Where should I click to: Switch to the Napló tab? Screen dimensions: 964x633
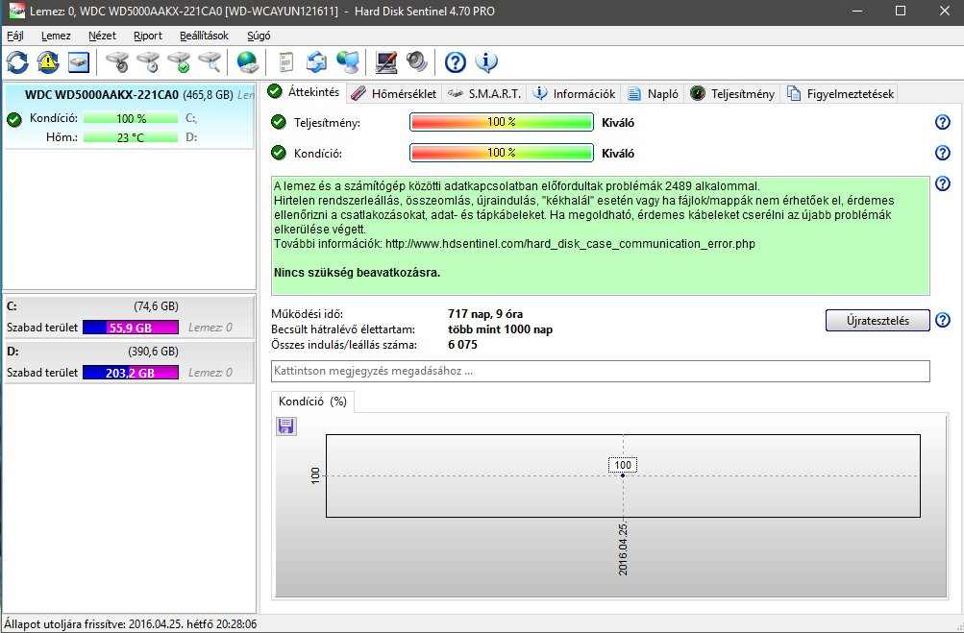(653, 93)
